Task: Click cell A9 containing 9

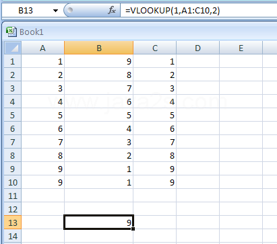Action: pyautogui.click(x=42, y=169)
